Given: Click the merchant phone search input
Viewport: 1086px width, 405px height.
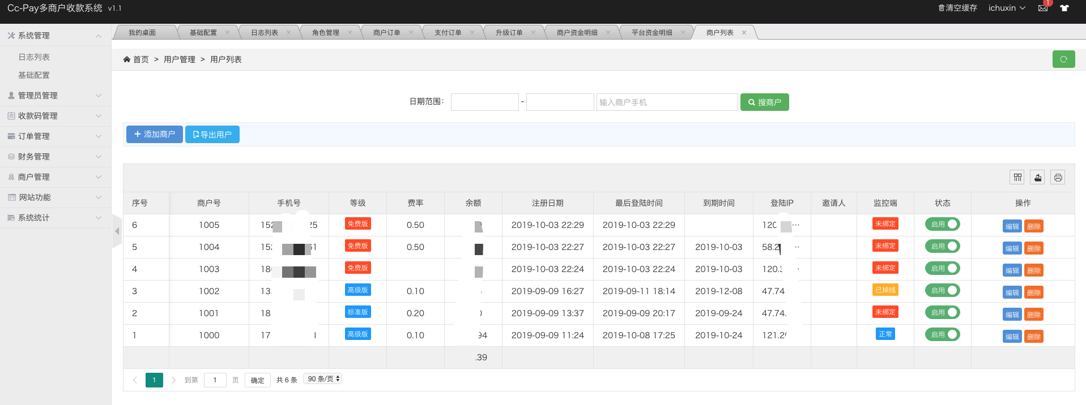Looking at the screenshot, I should tap(667, 102).
